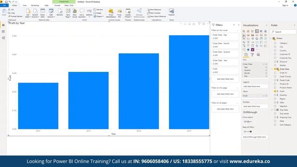Check the Category field checkbox
Screen dimensions: 297x167
[275, 43]
